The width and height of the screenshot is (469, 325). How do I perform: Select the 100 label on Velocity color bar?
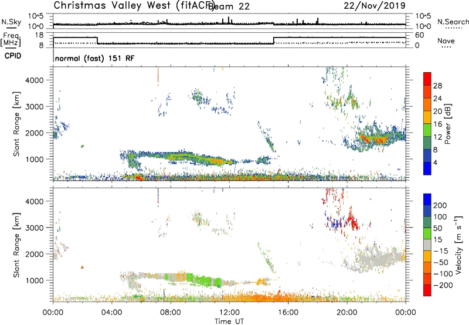click(x=440, y=217)
